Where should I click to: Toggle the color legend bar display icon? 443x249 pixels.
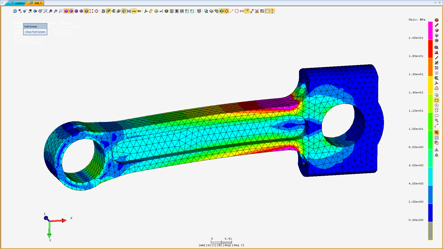click(x=272, y=11)
